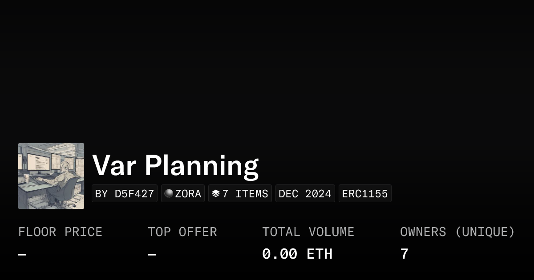
Task: Click the DEC 2024 date badge
Action: [x=305, y=194]
